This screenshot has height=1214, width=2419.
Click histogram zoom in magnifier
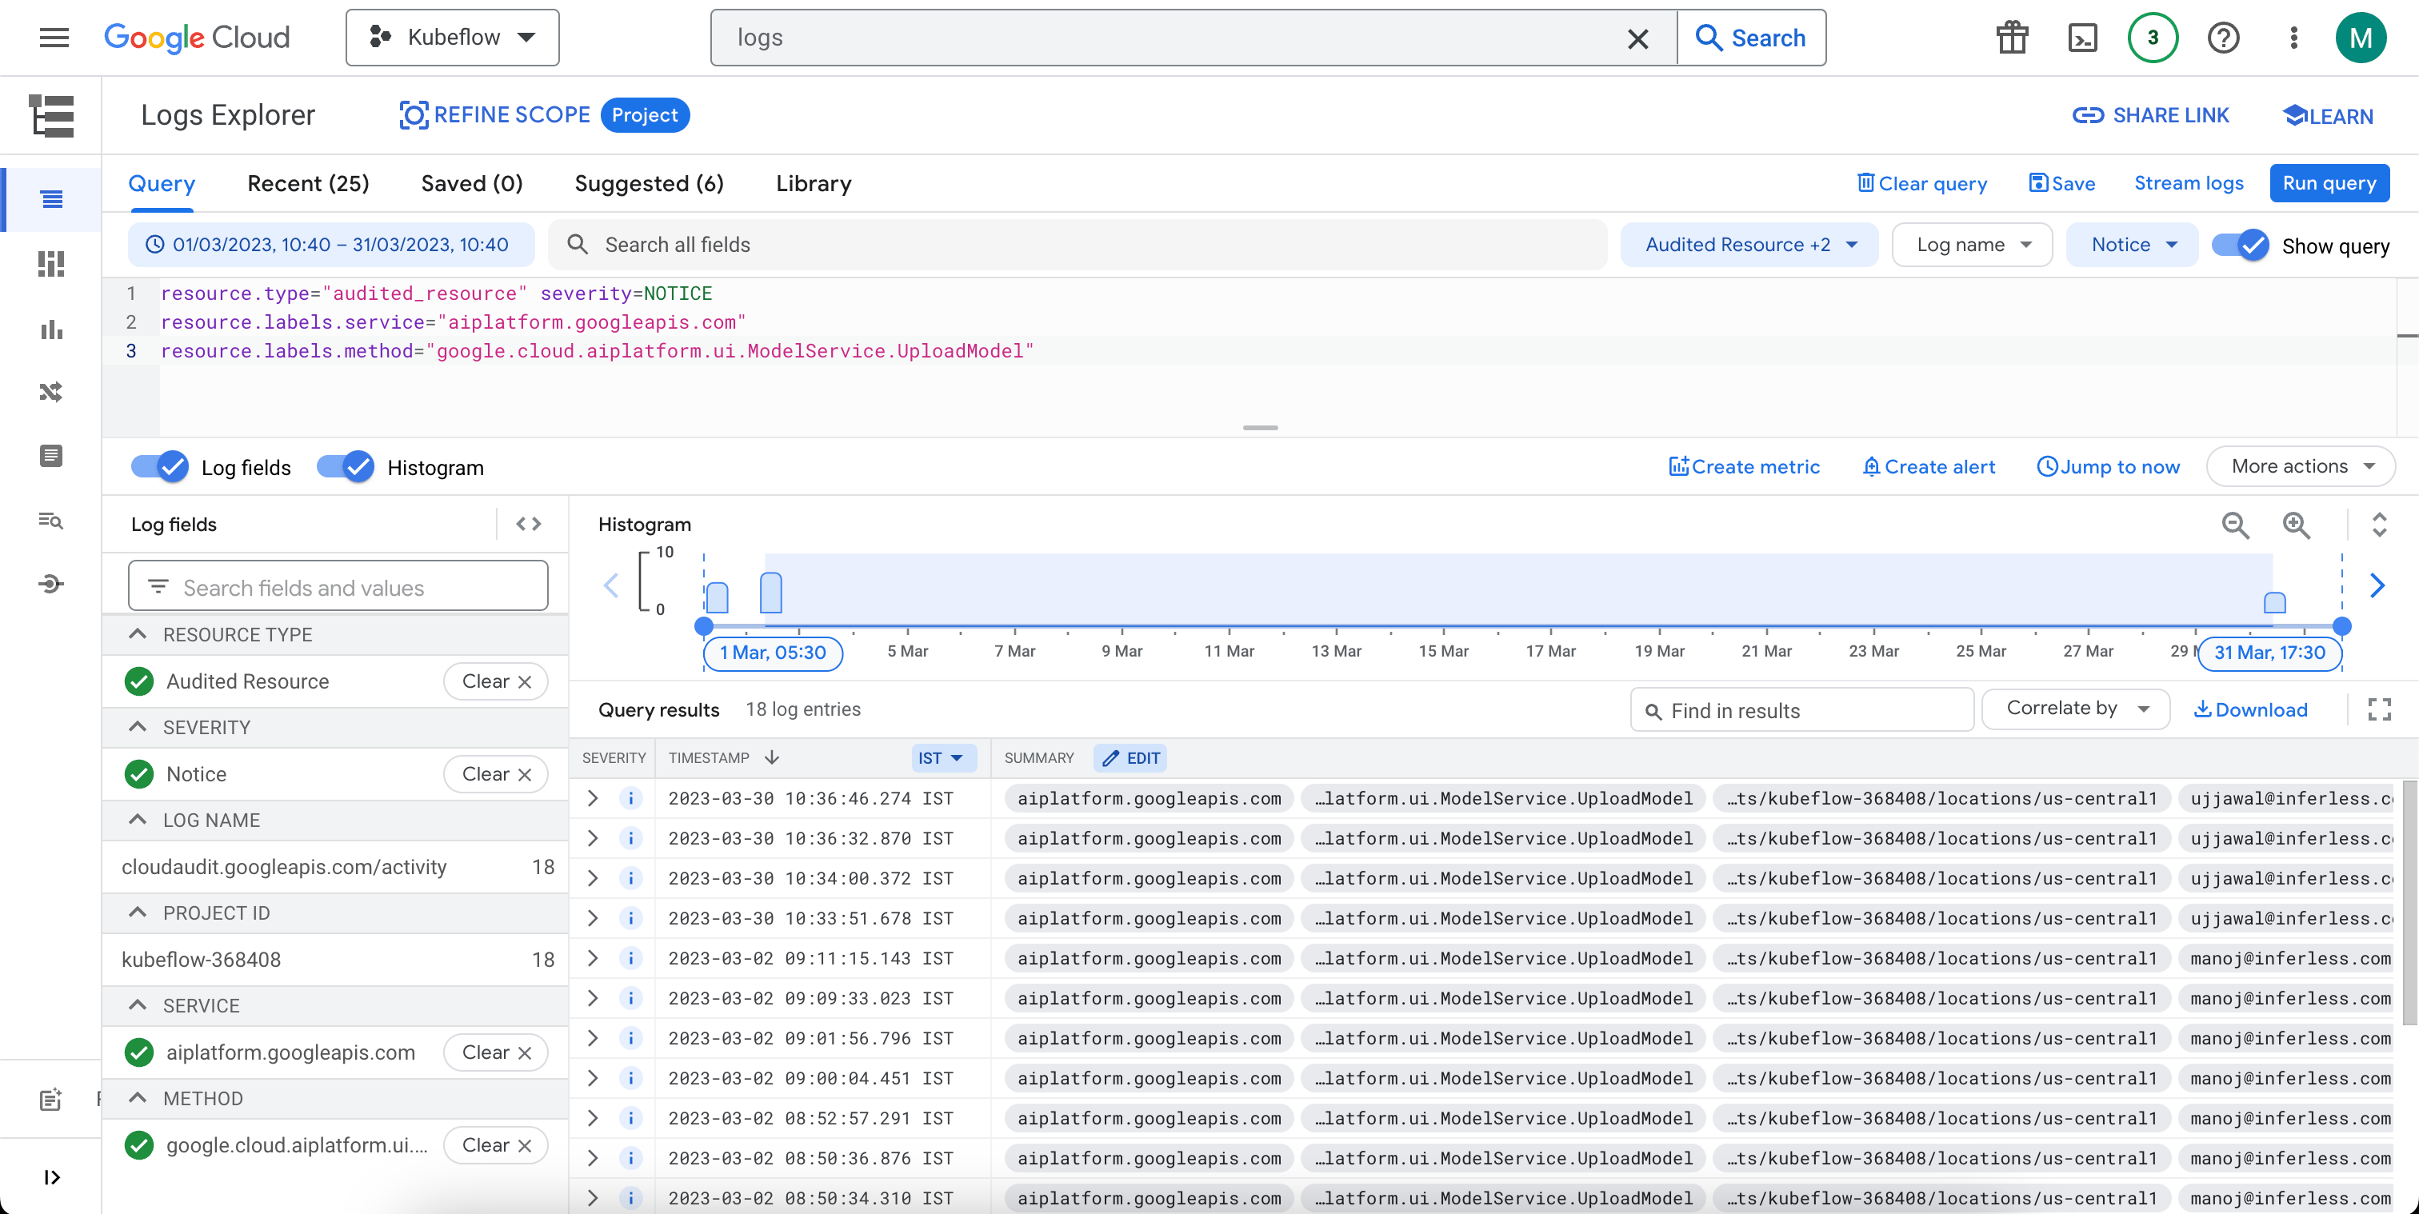click(2296, 525)
